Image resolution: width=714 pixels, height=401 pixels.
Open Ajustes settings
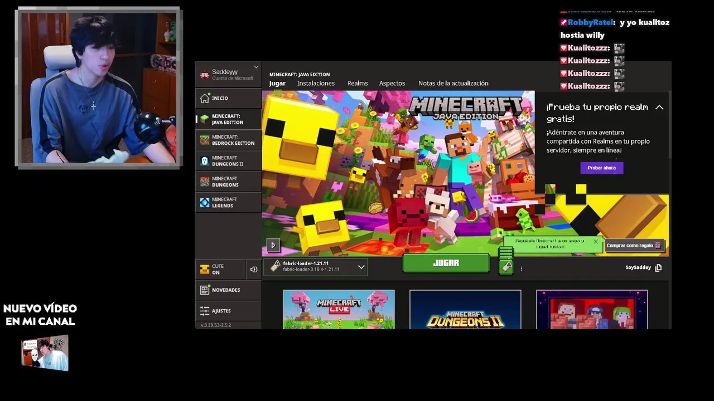[x=228, y=311]
